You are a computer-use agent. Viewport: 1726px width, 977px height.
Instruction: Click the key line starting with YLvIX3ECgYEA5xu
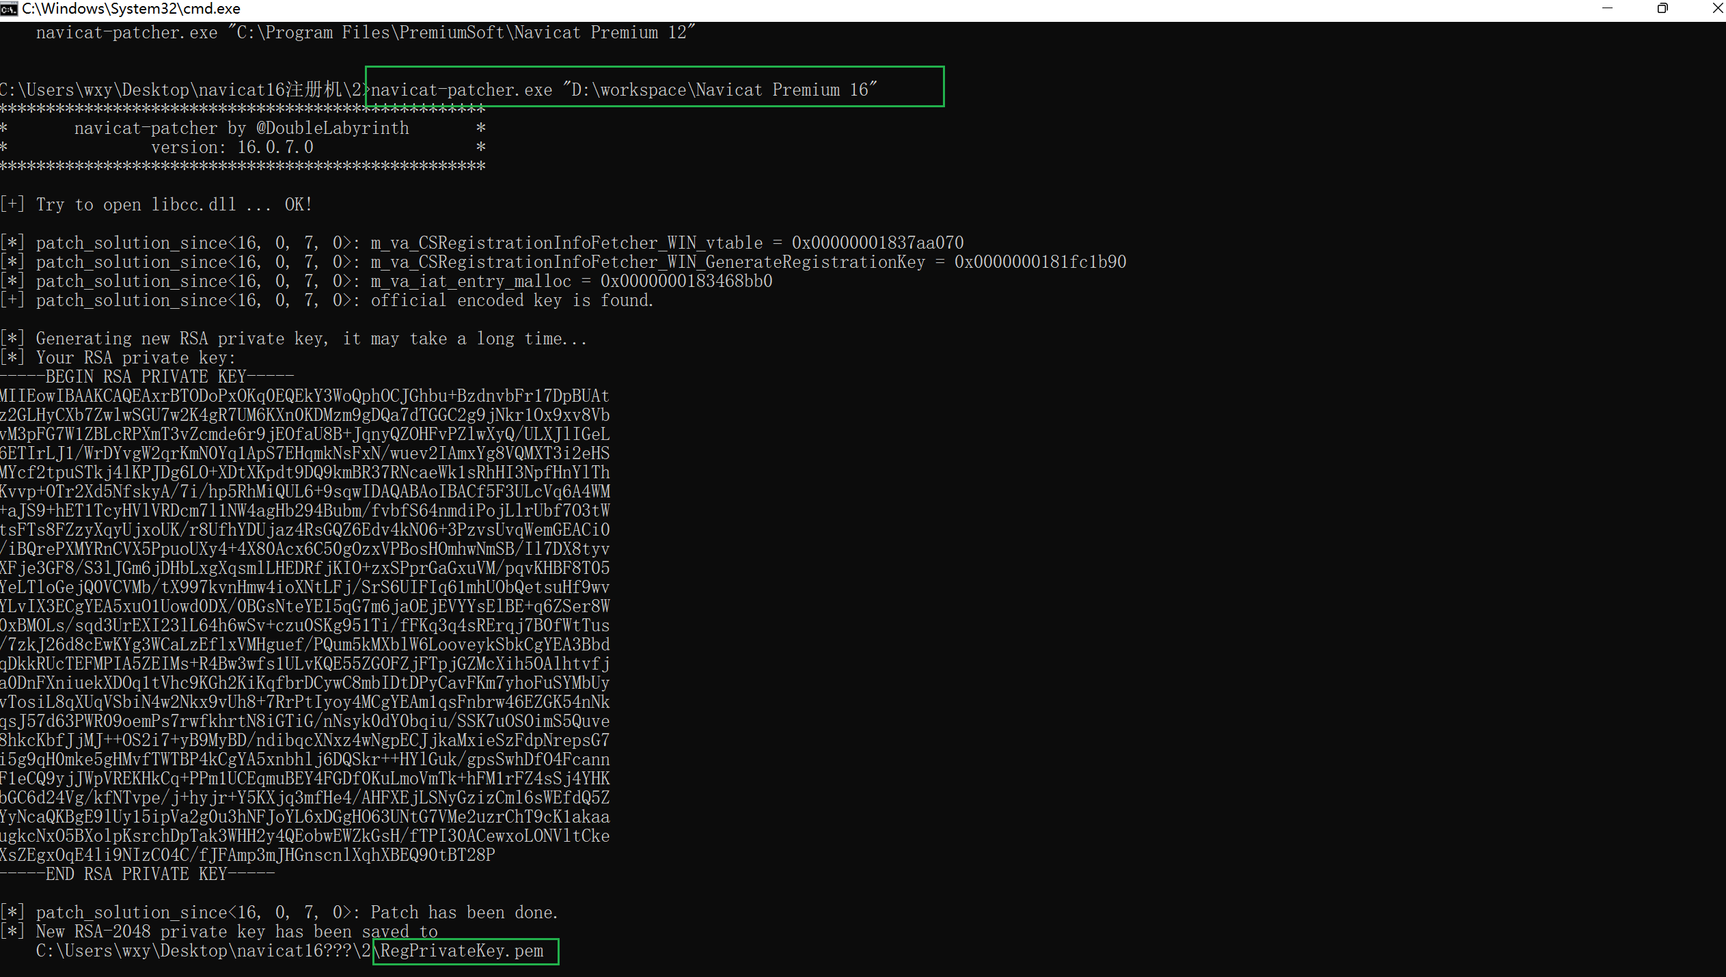[x=305, y=607]
